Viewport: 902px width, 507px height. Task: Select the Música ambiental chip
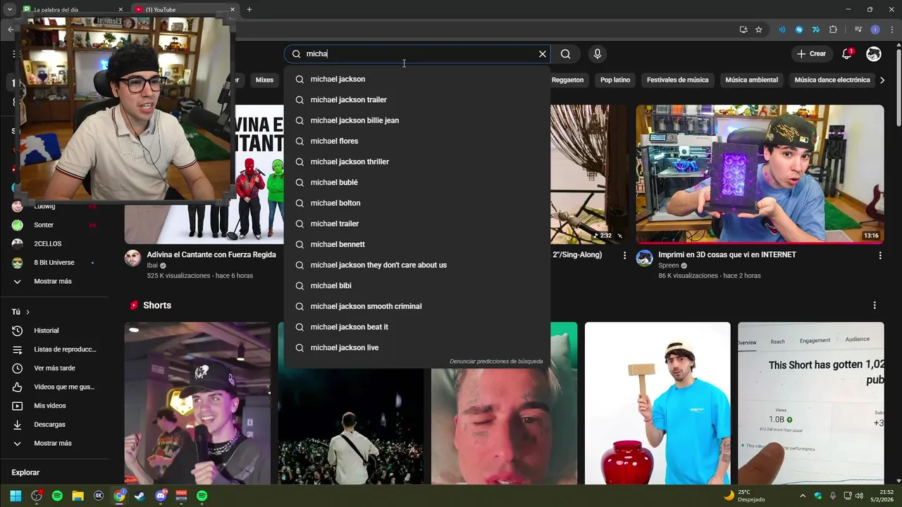click(x=751, y=80)
